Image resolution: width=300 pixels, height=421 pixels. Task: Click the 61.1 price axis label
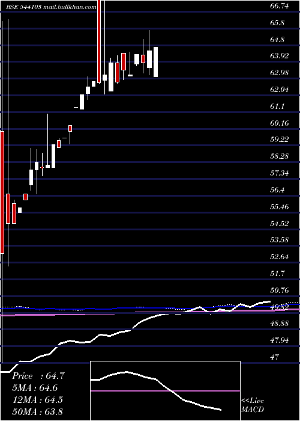[x=277, y=106]
